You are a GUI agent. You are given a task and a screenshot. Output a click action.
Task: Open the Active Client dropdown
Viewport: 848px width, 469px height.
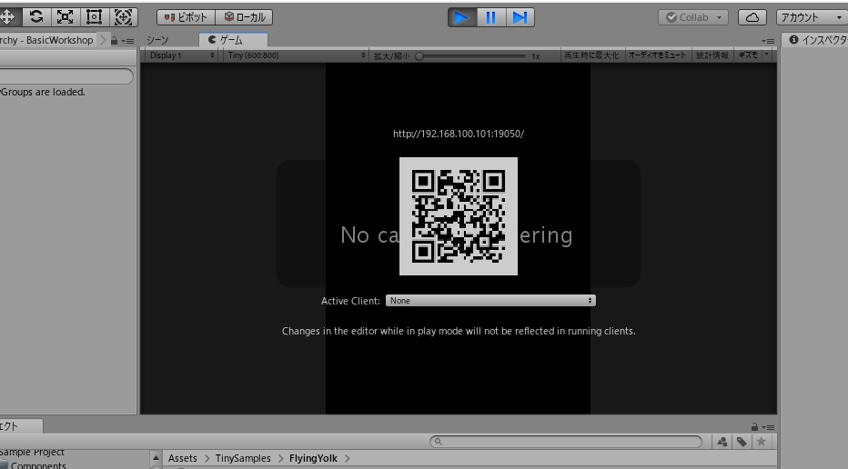490,301
